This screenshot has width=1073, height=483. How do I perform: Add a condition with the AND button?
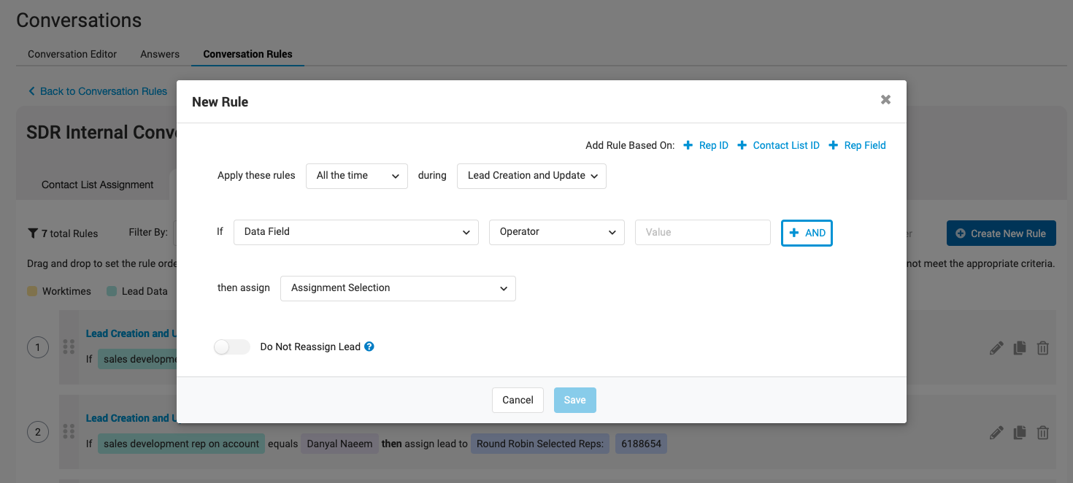click(807, 233)
